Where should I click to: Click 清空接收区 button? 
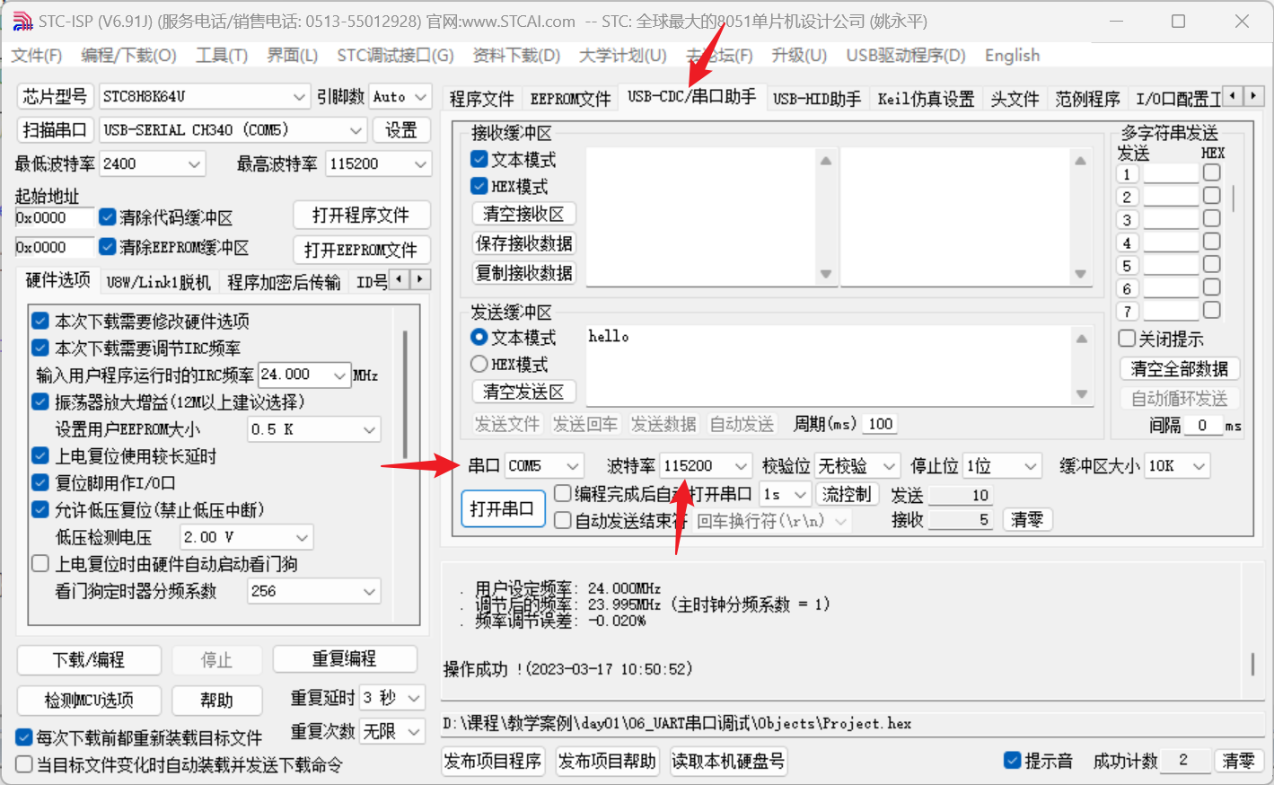tap(523, 214)
